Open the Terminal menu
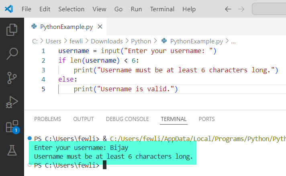Screen dimensions: 286x176 coord(162,9)
